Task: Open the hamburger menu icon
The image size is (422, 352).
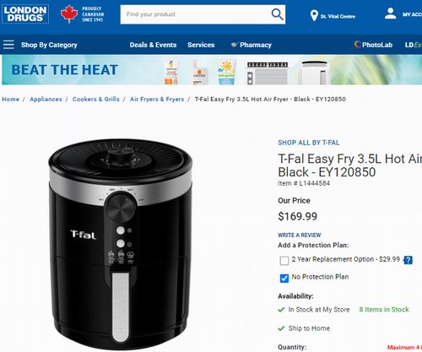Action: (x=8, y=45)
